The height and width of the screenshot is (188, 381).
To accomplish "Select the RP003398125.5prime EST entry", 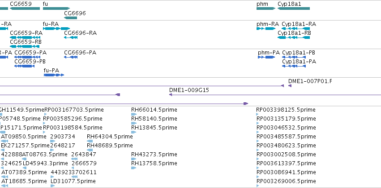I will (286, 110).
